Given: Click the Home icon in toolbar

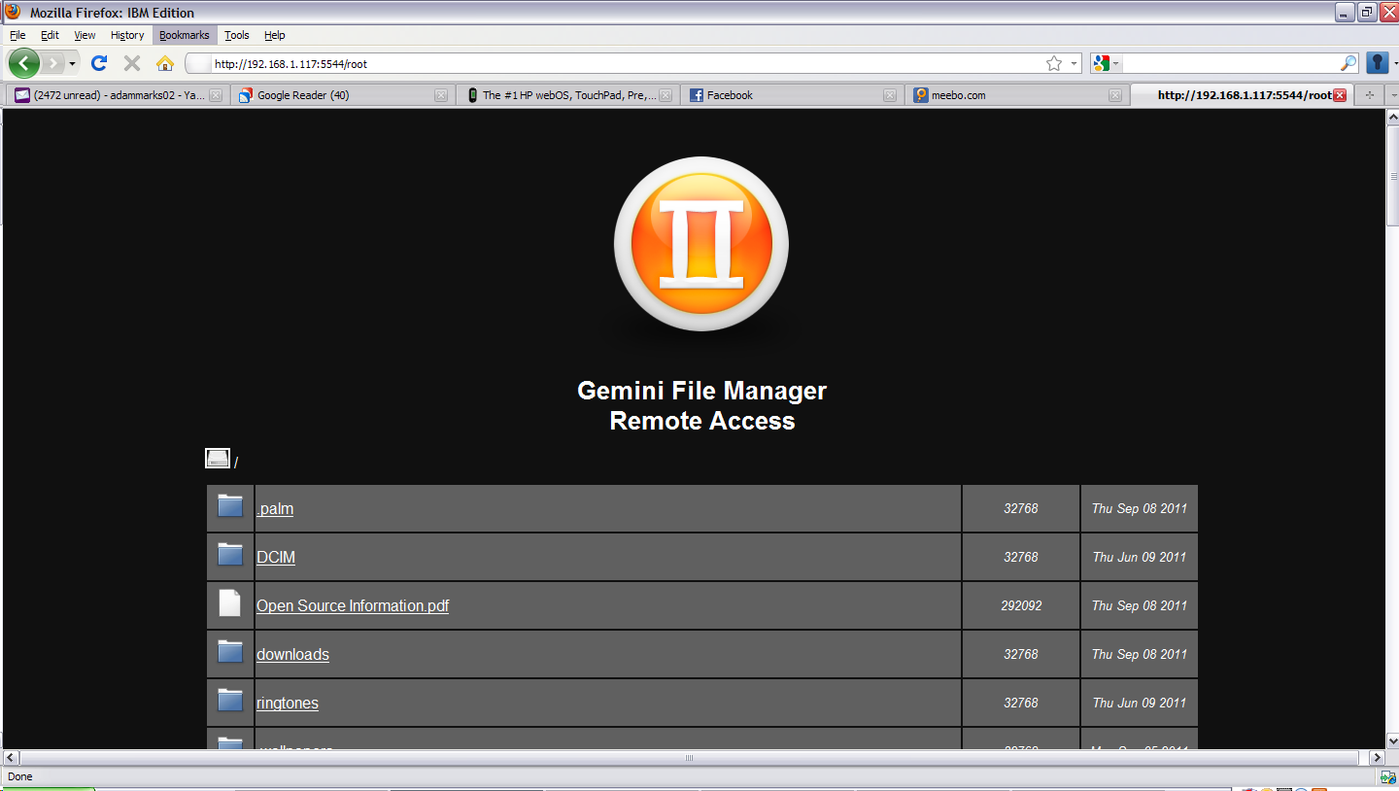Looking at the screenshot, I should point(165,63).
